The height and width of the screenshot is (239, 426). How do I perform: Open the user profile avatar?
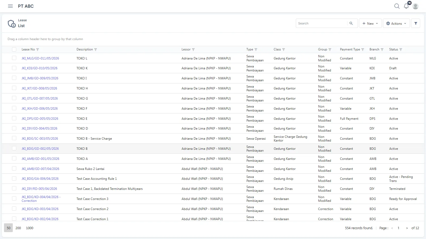pos(415,6)
